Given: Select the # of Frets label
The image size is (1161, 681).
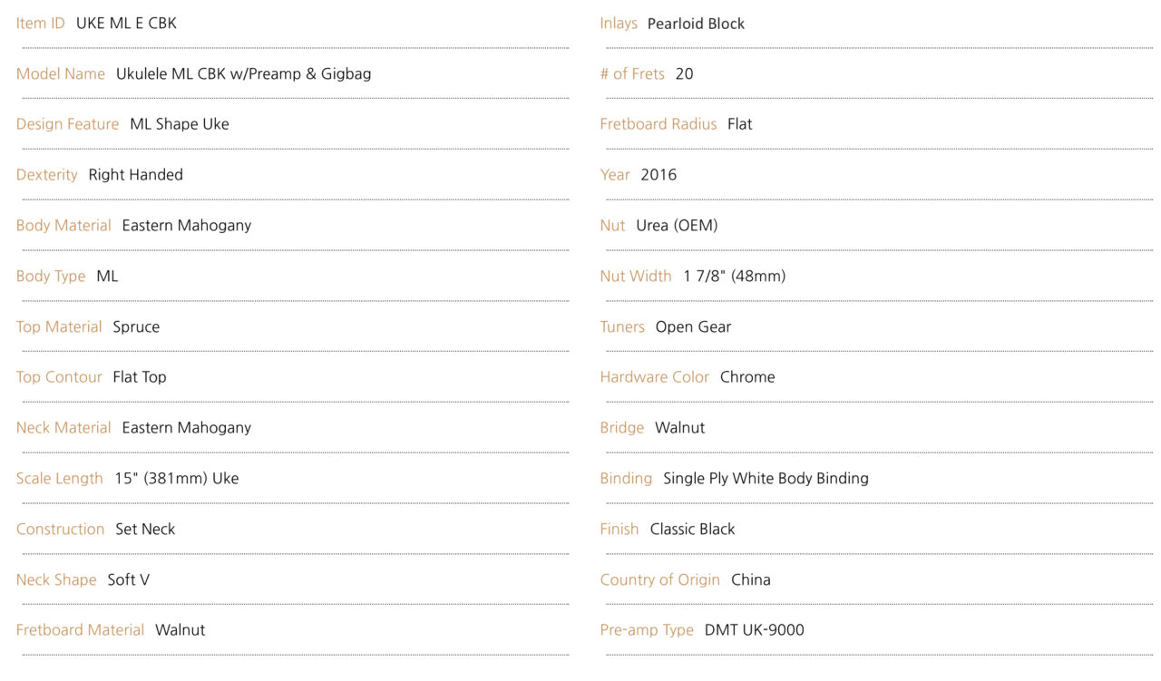Looking at the screenshot, I should click(632, 74).
